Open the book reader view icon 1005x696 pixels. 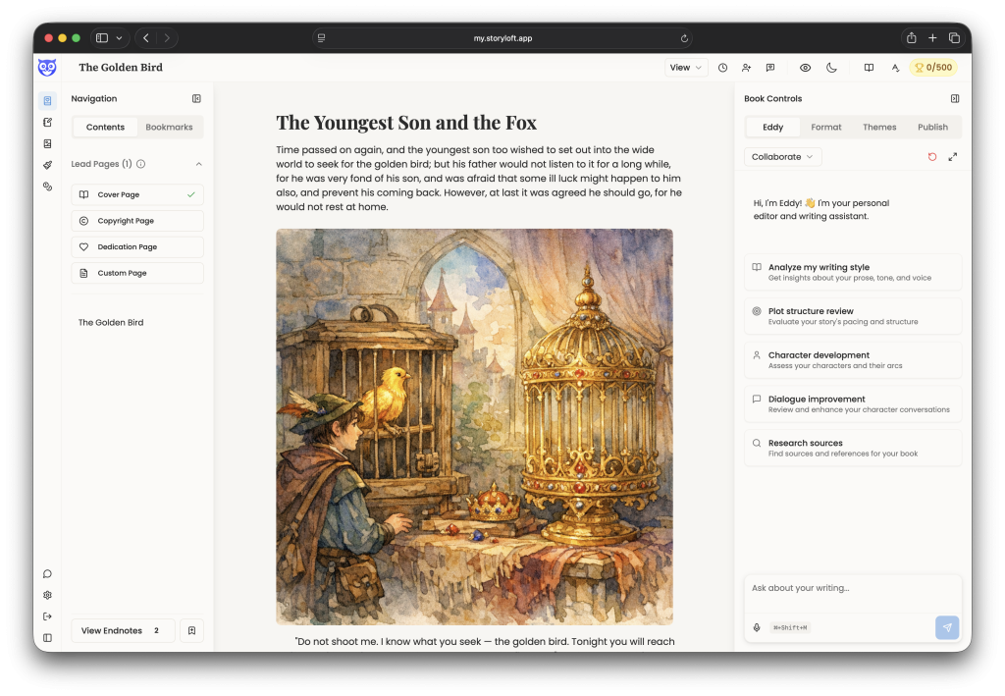[x=869, y=68]
